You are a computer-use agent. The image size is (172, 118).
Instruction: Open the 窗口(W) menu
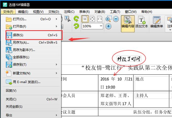131,12
